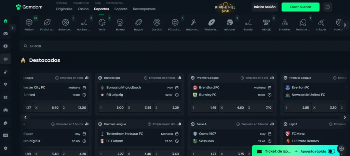The width and height of the screenshot is (350, 156).
Task: Click the King of the Hill $75K banner
Action: click(x=225, y=8)
